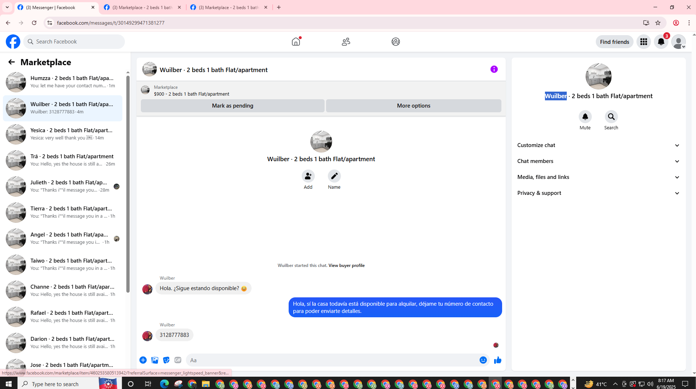
Task: Expand Media, files and links section
Action: coord(599,177)
